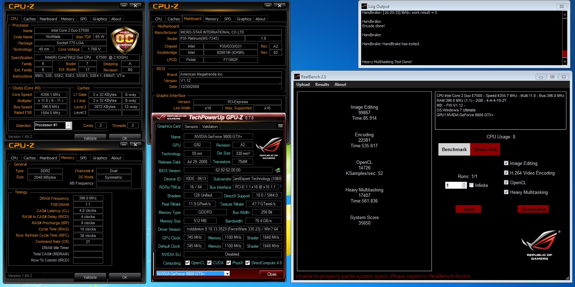Toggle the H.264 Video Encoding checkbox
Image resolution: width=575 pixels, height=287 pixels.
pos(506,173)
